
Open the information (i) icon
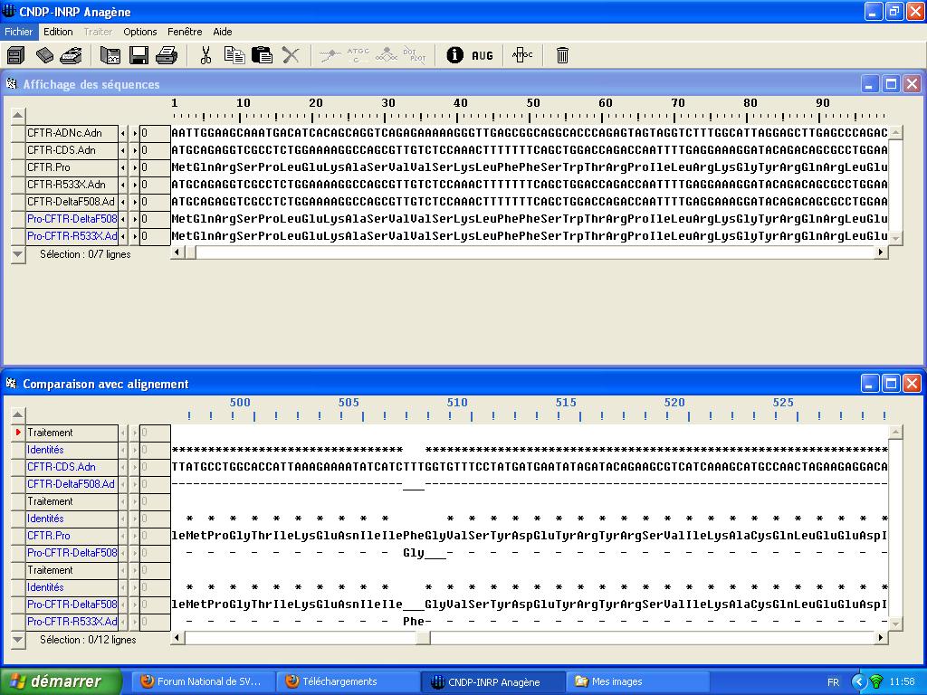(x=454, y=56)
